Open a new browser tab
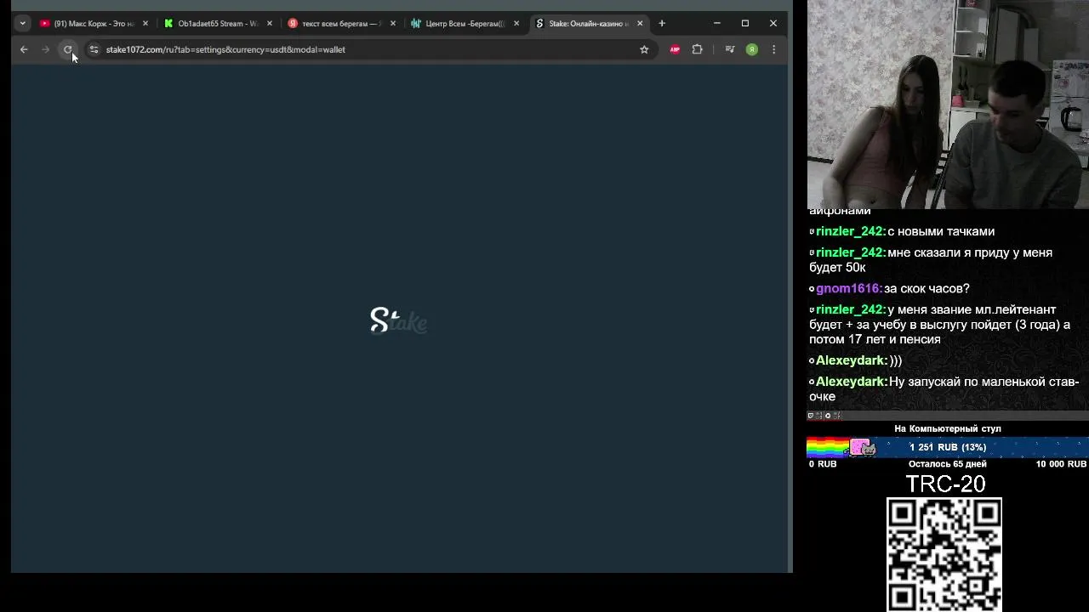 click(x=662, y=24)
